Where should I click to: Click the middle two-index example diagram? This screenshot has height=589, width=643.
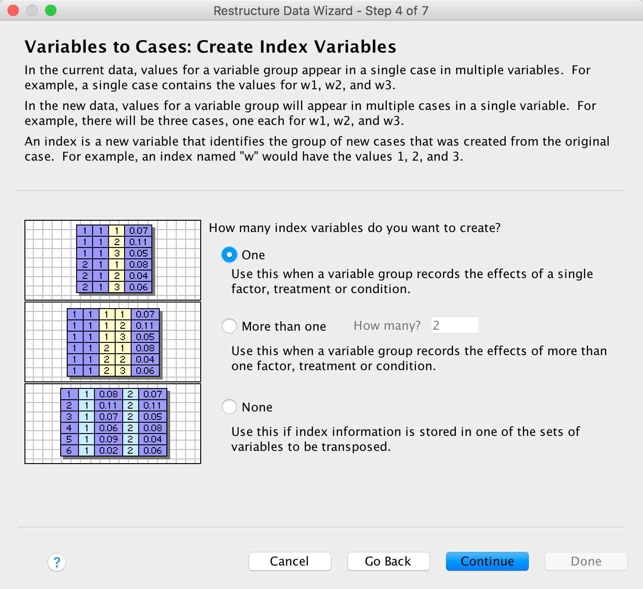coord(113,342)
